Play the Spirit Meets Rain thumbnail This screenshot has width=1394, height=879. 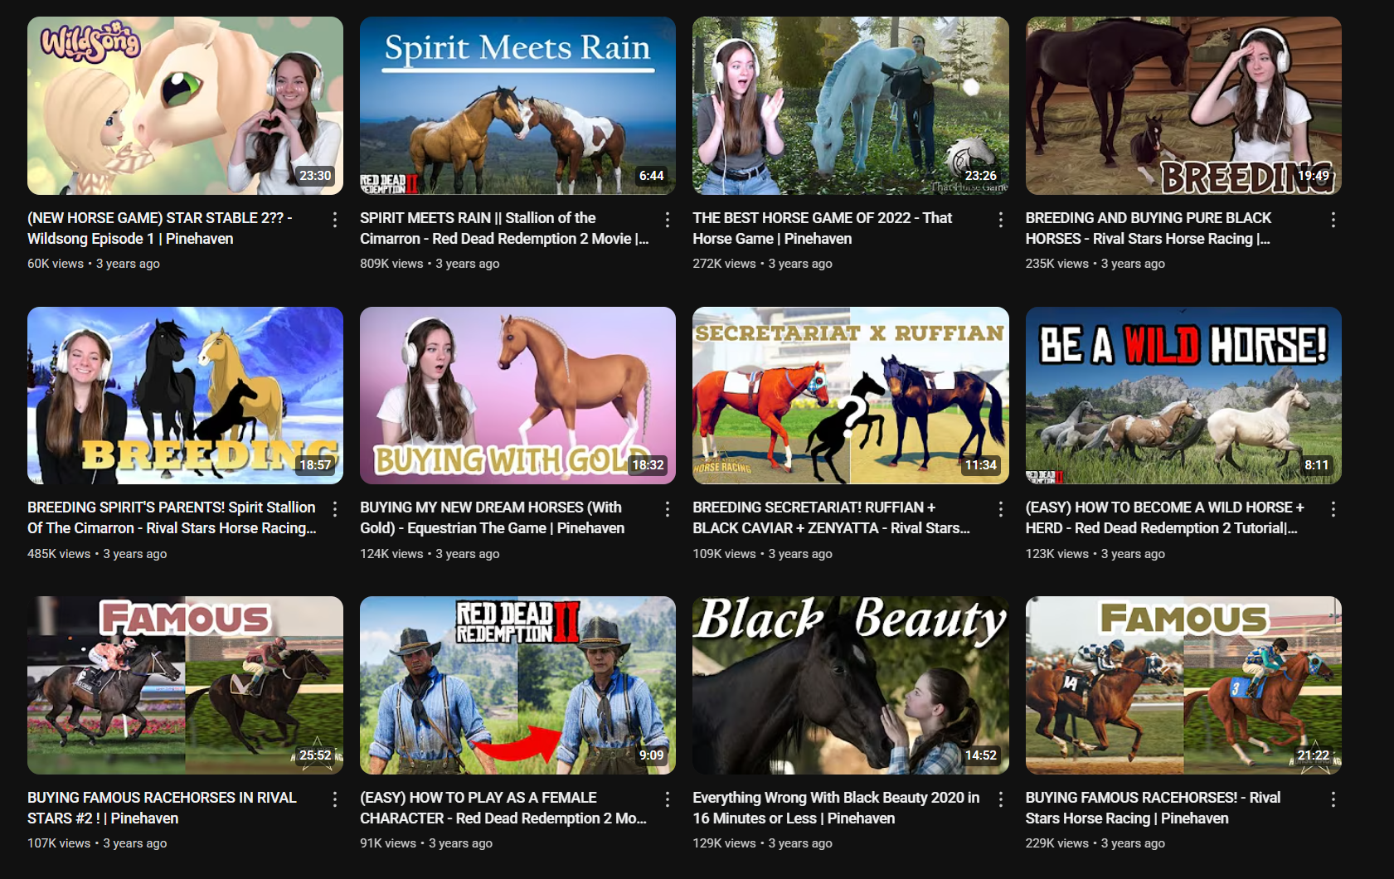click(517, 105)
